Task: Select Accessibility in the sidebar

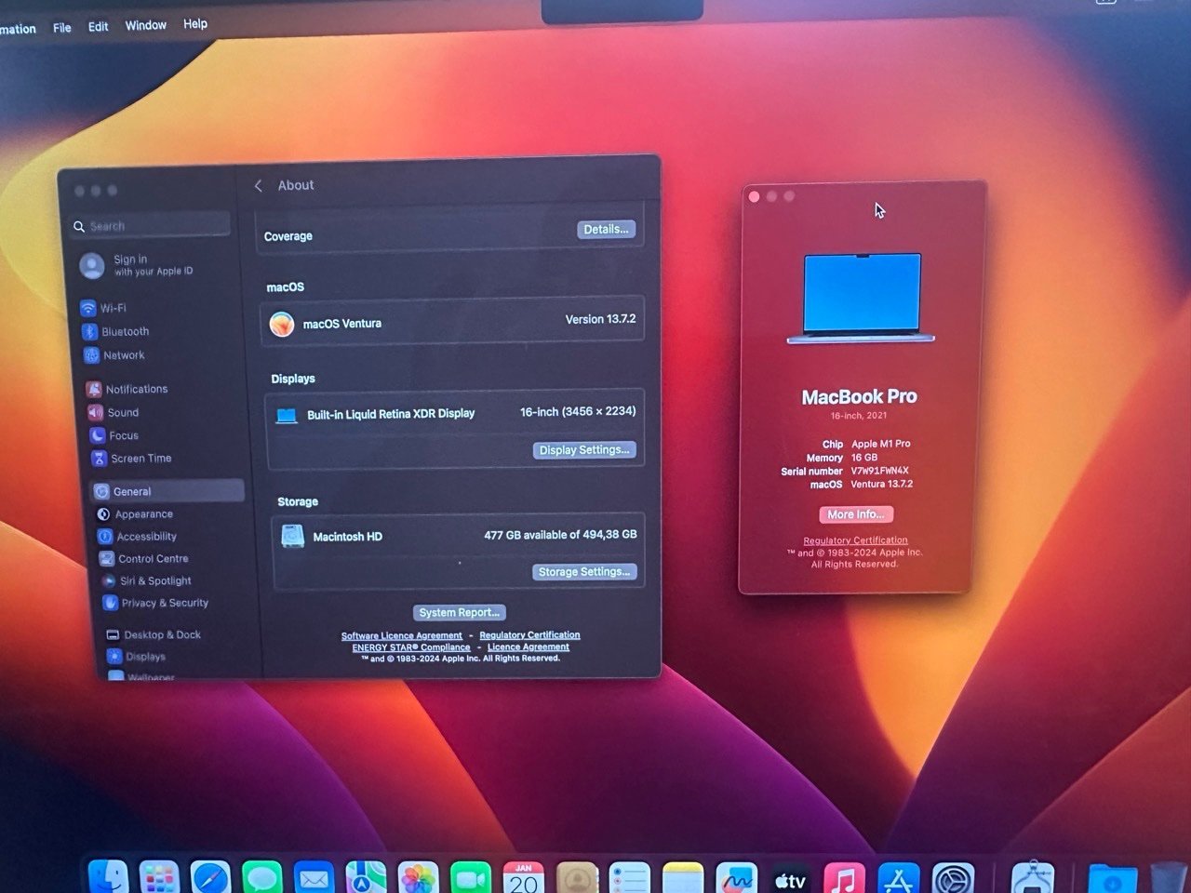Action: [137, 536]
